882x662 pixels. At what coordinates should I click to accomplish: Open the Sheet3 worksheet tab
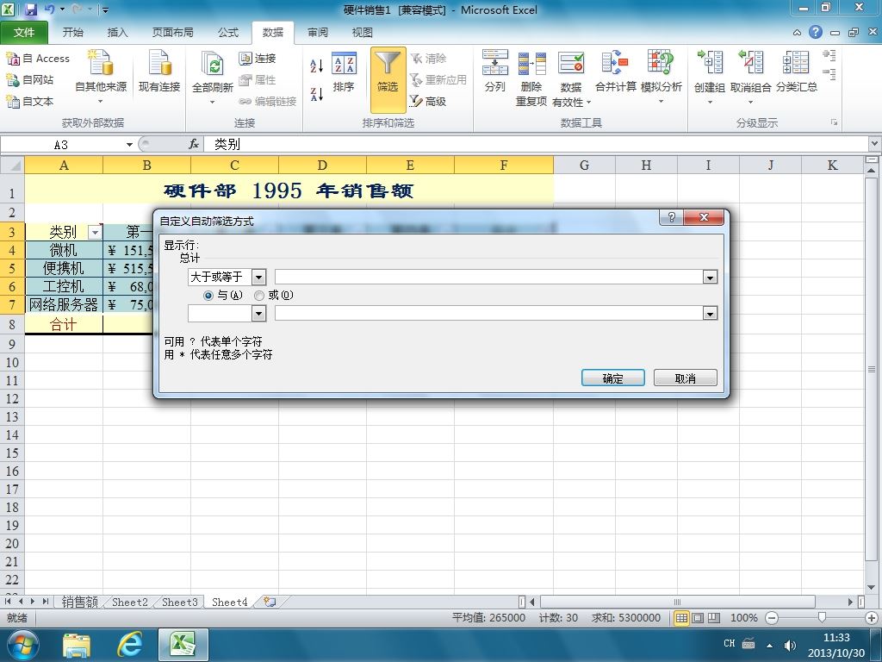tap(179, 602)
